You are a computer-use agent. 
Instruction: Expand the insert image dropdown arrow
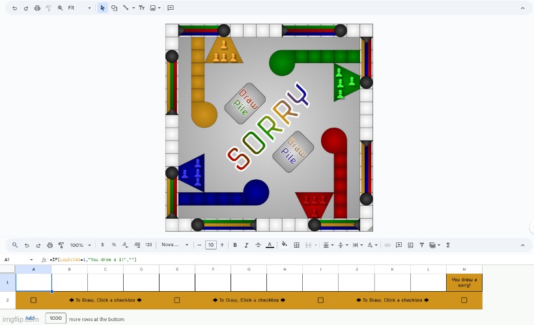[159, 8]
